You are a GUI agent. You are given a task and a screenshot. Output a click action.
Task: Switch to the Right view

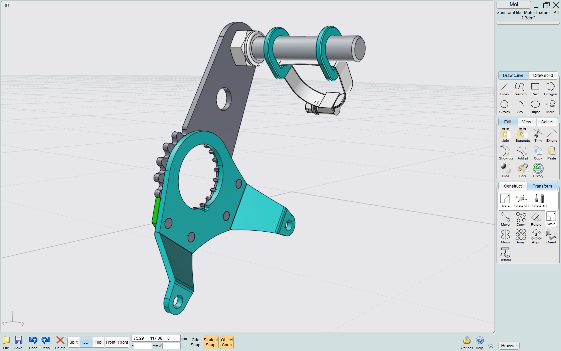pyautogui.click(x=123, y=342)
